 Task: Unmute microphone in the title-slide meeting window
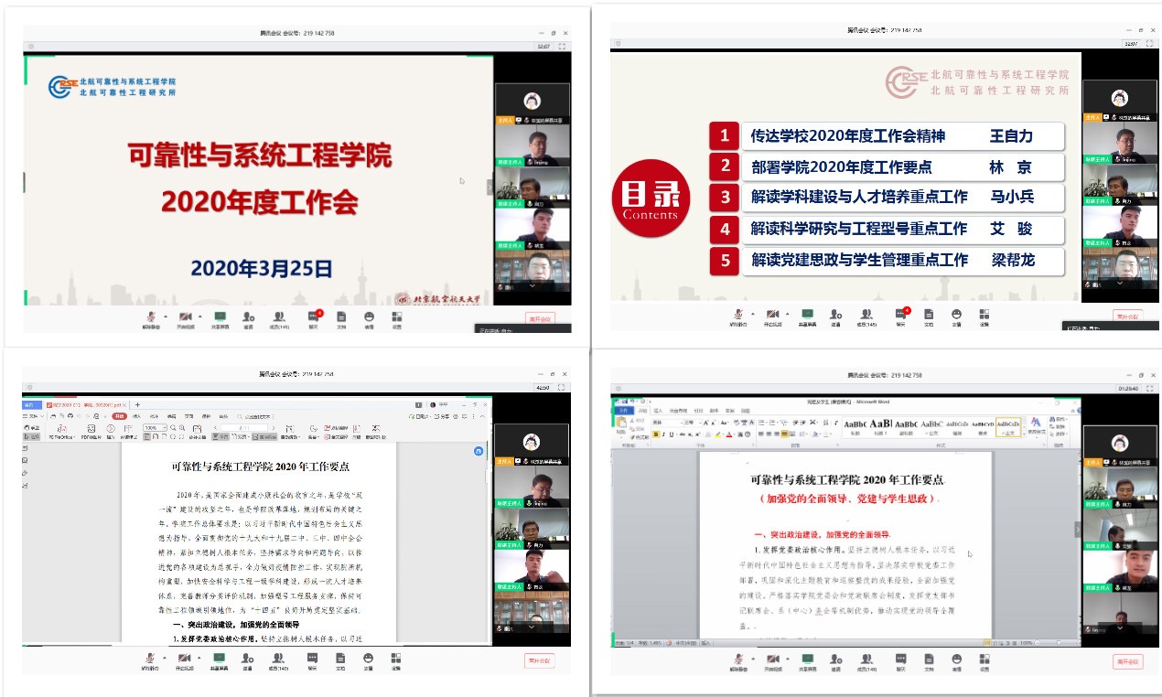(x=150, y=317)
